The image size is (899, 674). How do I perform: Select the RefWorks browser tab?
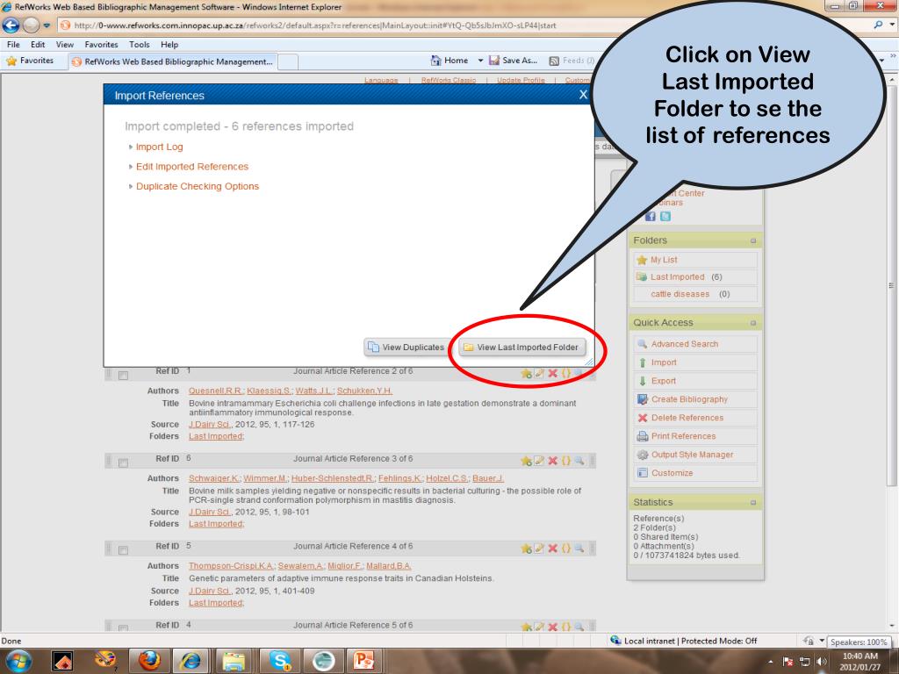pos(173,61)
